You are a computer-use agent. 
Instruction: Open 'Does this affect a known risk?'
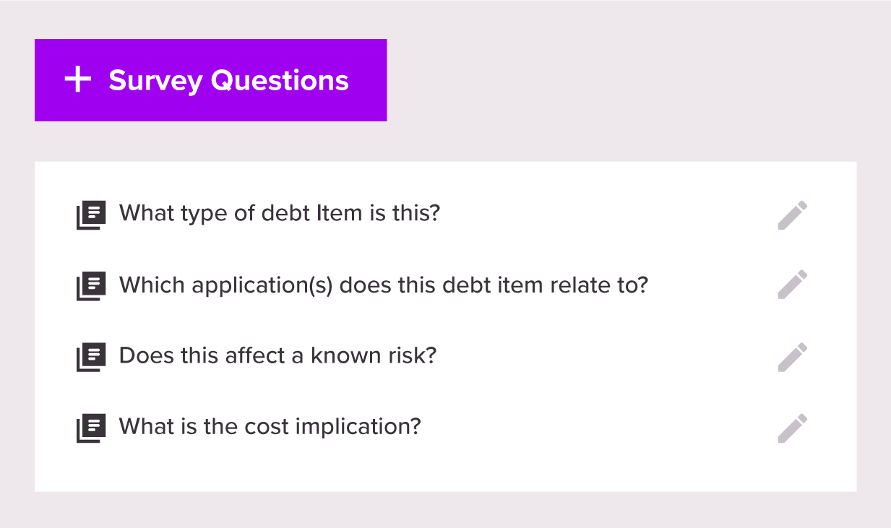click(277, 355)
